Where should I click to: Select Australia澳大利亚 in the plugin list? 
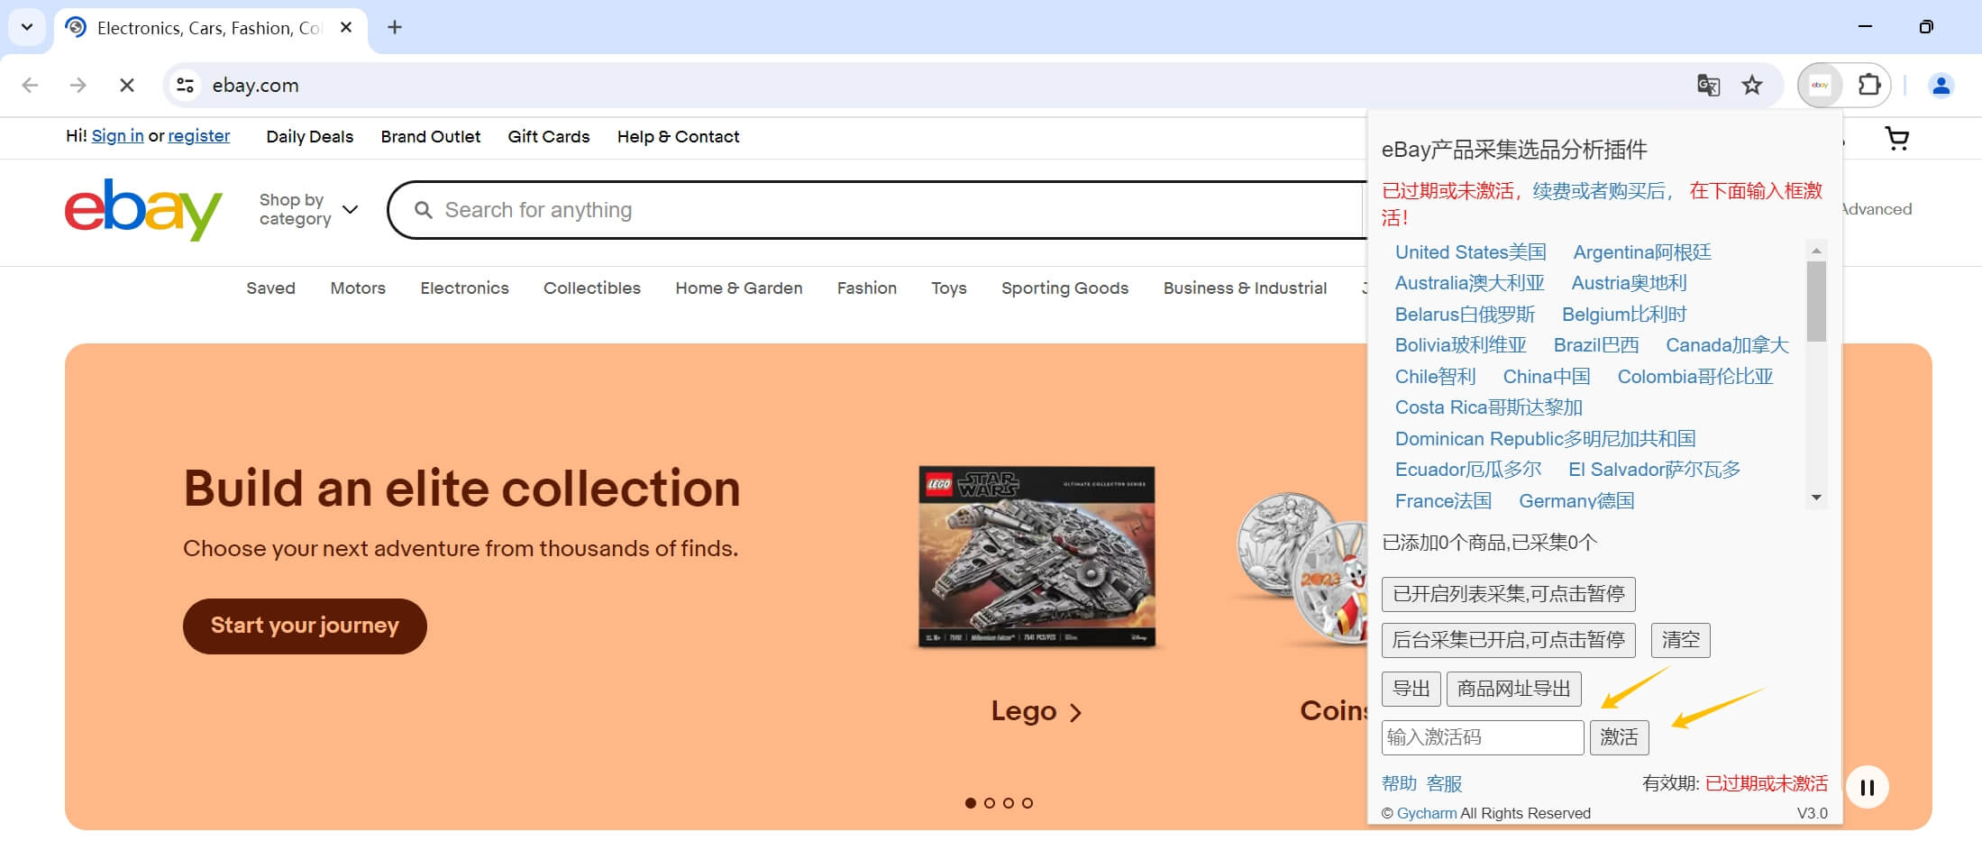(x=1469, y=283)
